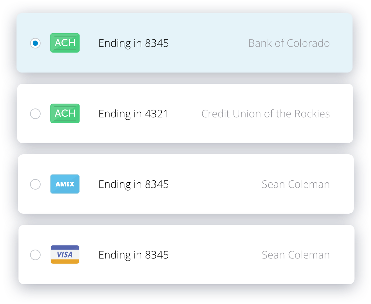Click 'Ending in 8345' in the Bank of Colorado row
This screenshot has width=371, height=304.
point(133,44)
